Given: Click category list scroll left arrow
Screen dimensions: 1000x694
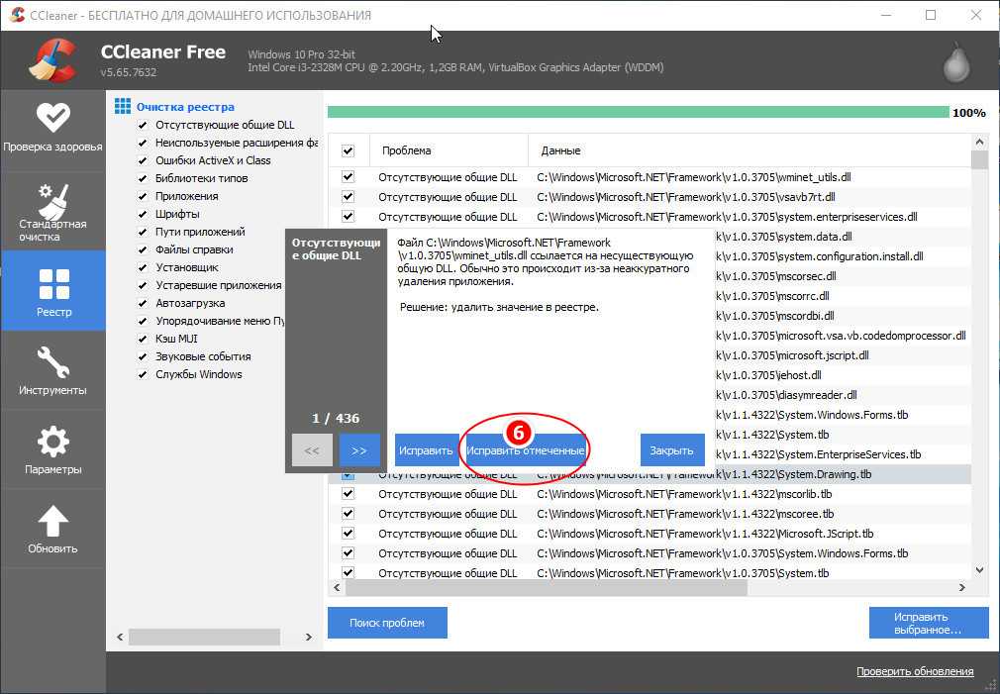Looking at the screenshot, I should (120, 637).
